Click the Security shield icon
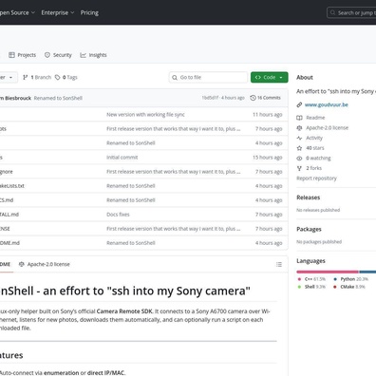The image size is (376, 376). (47, 55)
